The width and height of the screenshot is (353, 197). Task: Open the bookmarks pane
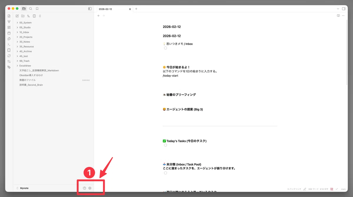[x=37, y=9]
